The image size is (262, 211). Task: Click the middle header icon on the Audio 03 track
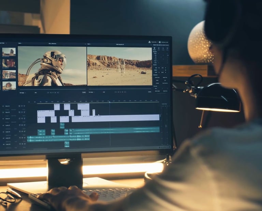22,138
